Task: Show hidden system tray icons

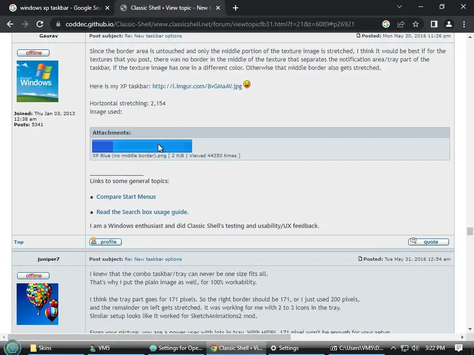Action: pyautogui.click(x=393, y=348)
